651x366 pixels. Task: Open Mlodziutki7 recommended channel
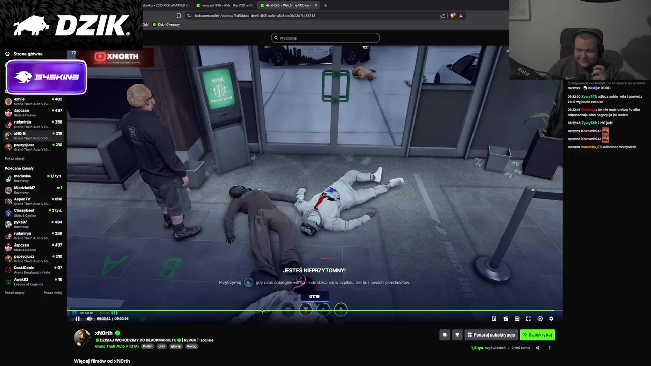(33, 190)
